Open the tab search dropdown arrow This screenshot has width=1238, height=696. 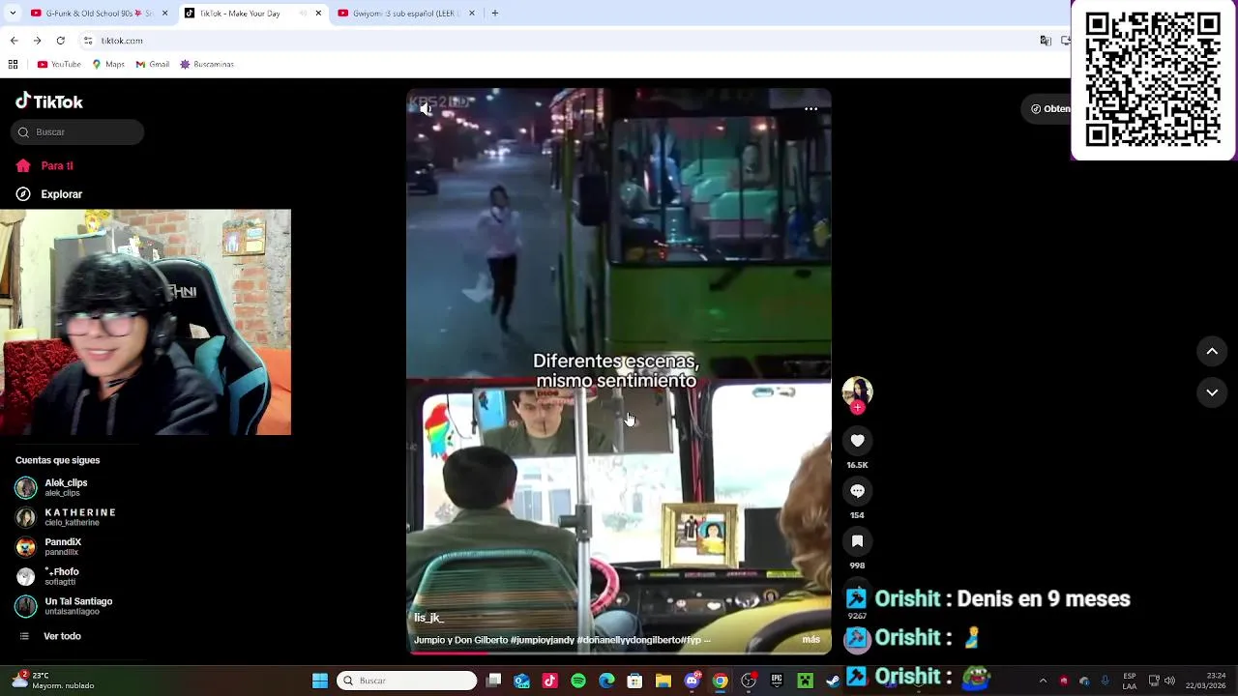(12, 14)
